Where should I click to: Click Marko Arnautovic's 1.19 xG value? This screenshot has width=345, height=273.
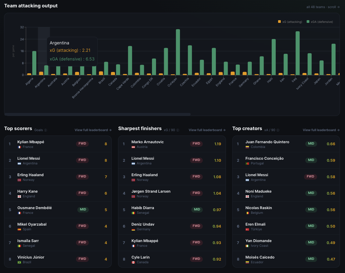[x=218, y=144]
